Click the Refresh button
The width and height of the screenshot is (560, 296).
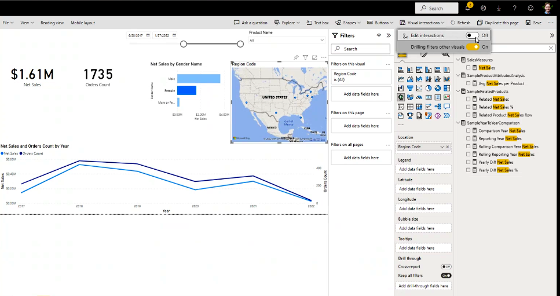tap(460, 23)
